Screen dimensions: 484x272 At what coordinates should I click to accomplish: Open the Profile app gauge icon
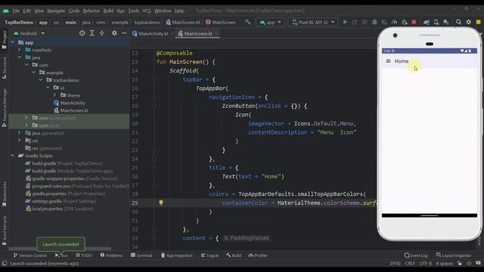(x=394, y=22)
